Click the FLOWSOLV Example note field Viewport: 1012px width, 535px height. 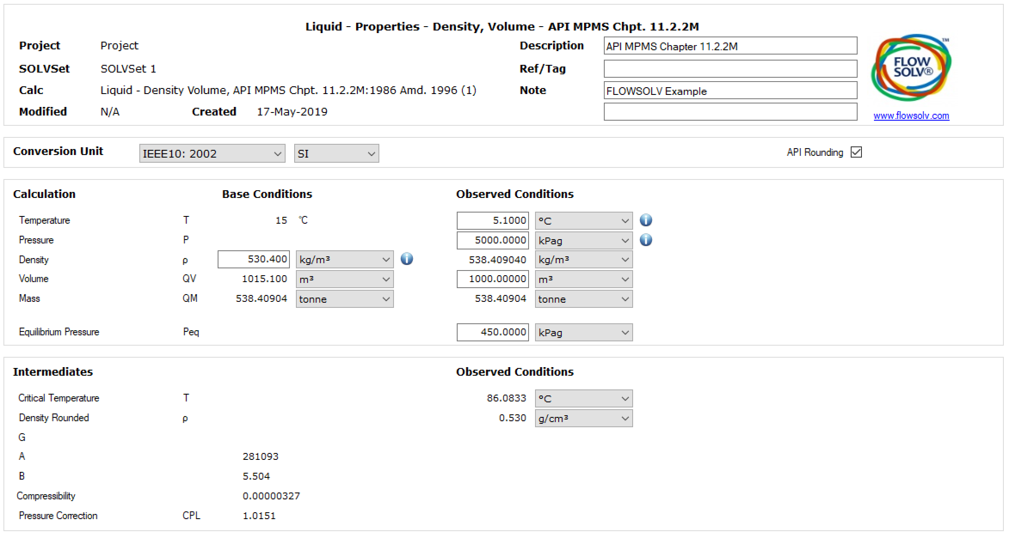(730, 91)
